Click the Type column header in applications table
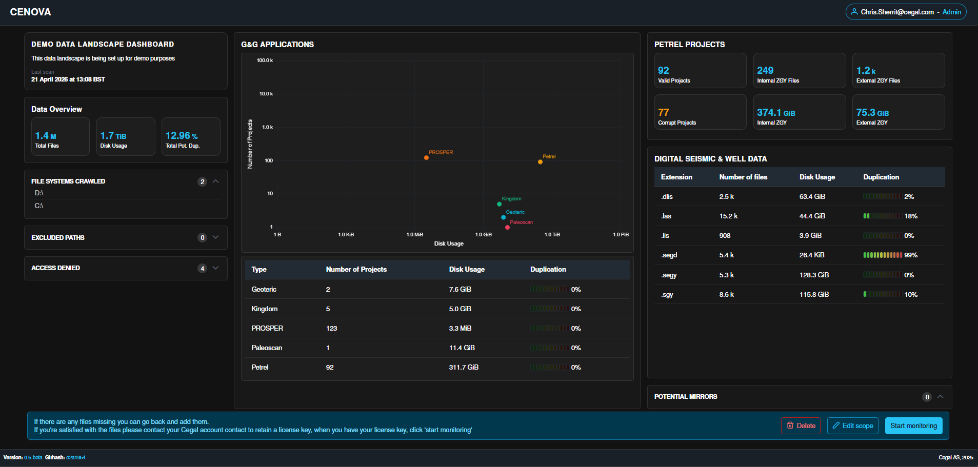Image resolution: width=978 pixels, height=467 pixels. tap(259, 269)
